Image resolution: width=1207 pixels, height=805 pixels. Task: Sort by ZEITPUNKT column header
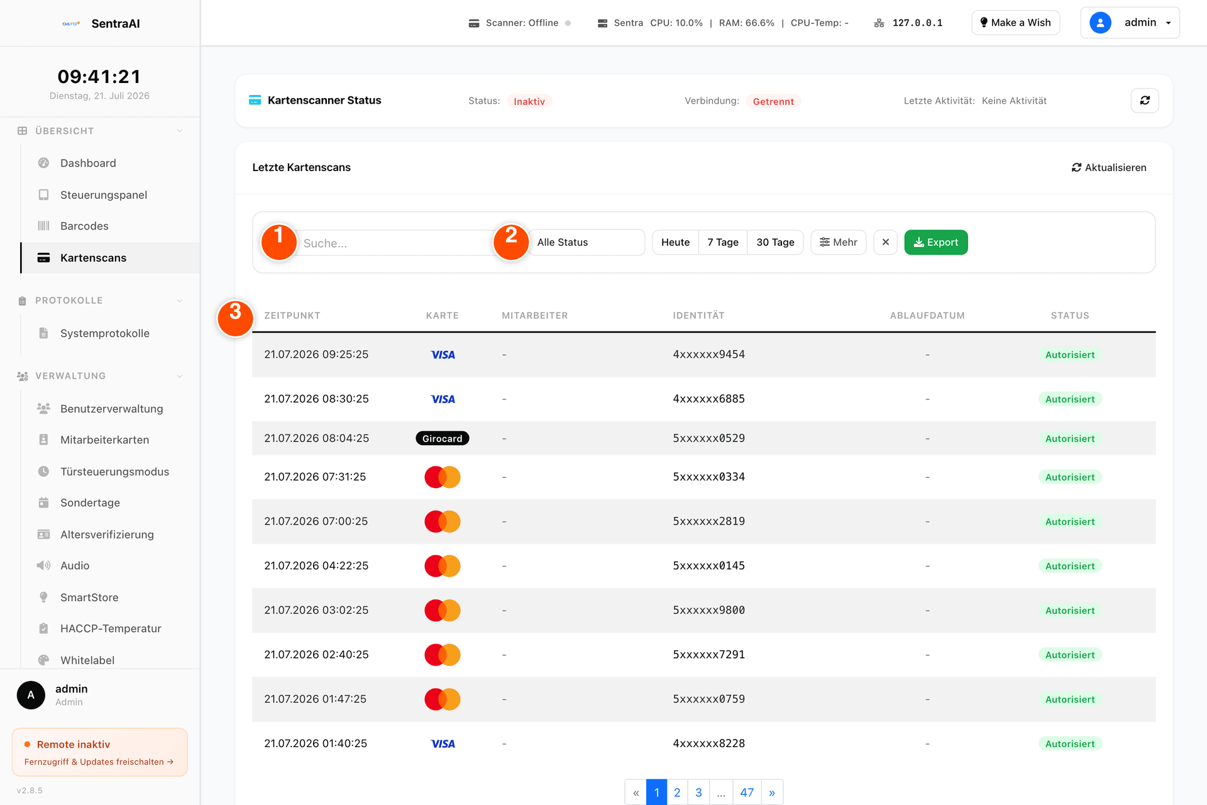tap(292, 316)
